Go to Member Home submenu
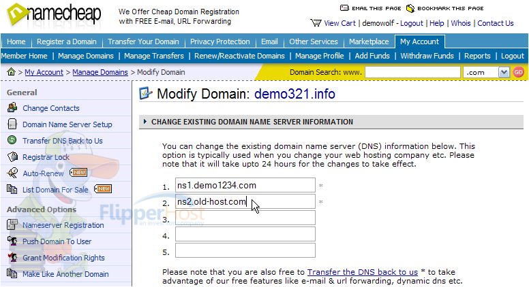Viewport: 529px width, 287px height. (25, 56)
